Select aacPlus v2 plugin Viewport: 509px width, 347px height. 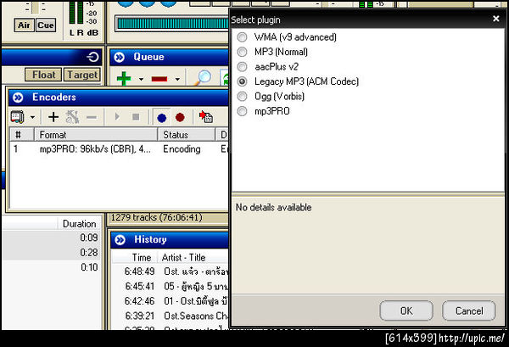[x=242, y=66]
